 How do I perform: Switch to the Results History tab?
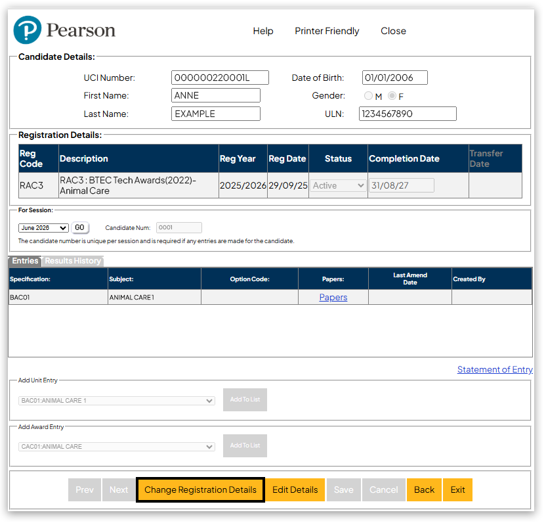point(73,261)
